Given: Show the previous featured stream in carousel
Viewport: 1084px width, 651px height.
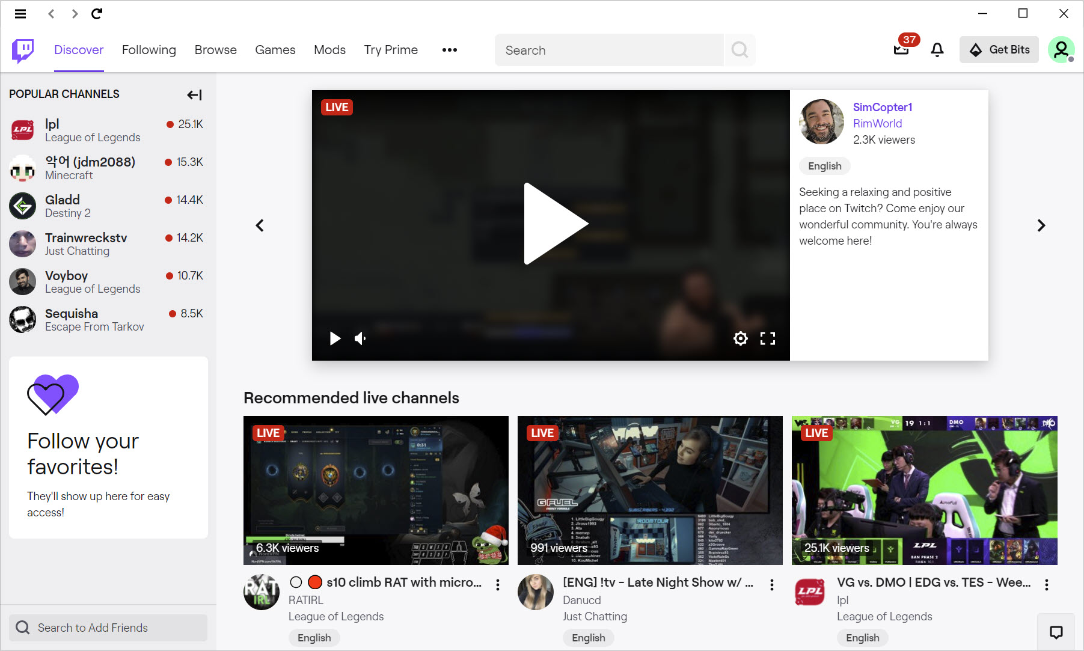Looking at the screenshot, I should pos(260,225).
